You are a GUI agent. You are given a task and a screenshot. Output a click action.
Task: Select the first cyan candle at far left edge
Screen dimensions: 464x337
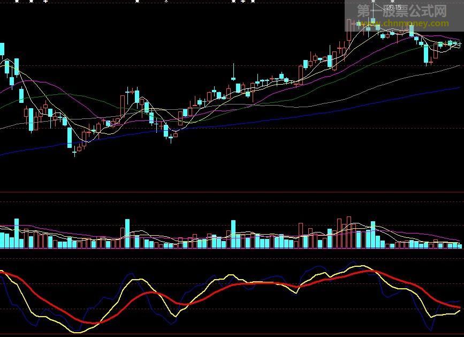[2, 49]
